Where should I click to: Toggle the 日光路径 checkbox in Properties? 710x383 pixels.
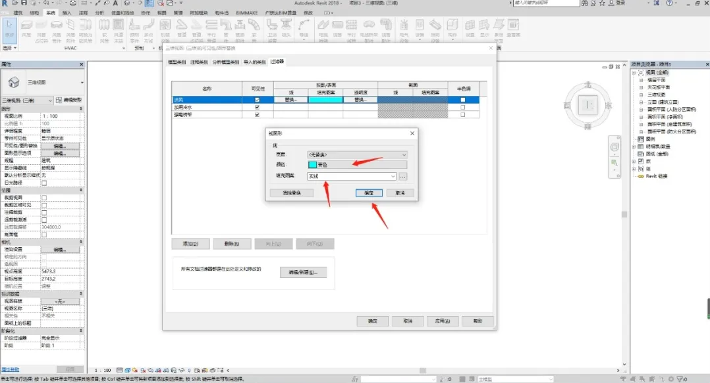click(44, 183)
